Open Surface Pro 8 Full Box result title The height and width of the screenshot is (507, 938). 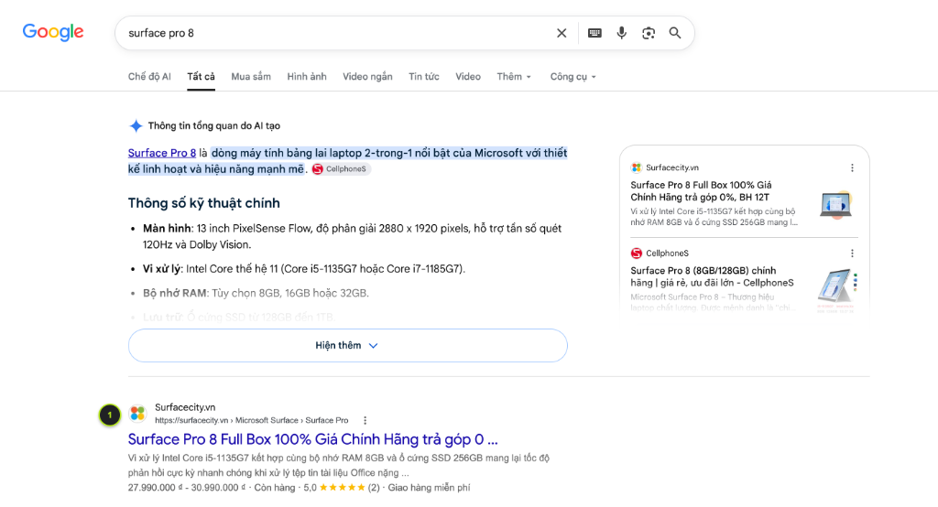pyautogui.click(x=313, y=439)
